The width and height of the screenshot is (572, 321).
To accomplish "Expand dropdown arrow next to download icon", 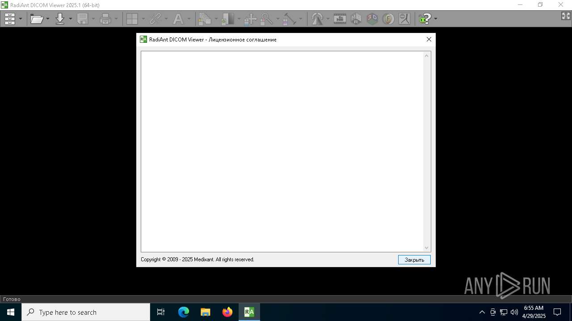I will pyautogui.click(x=71, y=19).
